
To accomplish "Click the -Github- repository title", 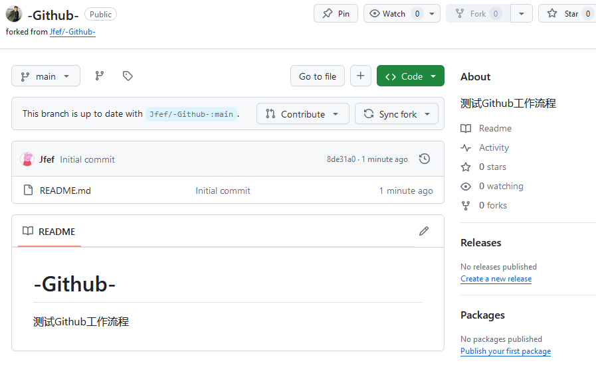I will (x=53, y=15).
